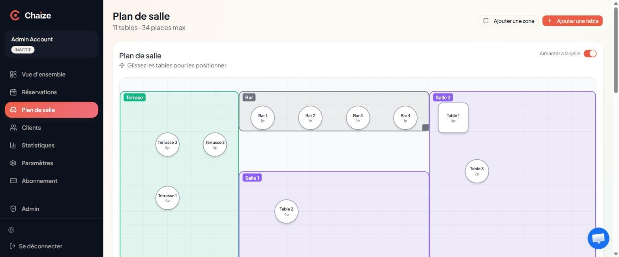The width and height of the screenshot is (619, 257).
Task: Select table Terrasse 1
Action: click(x=167, y=198)
